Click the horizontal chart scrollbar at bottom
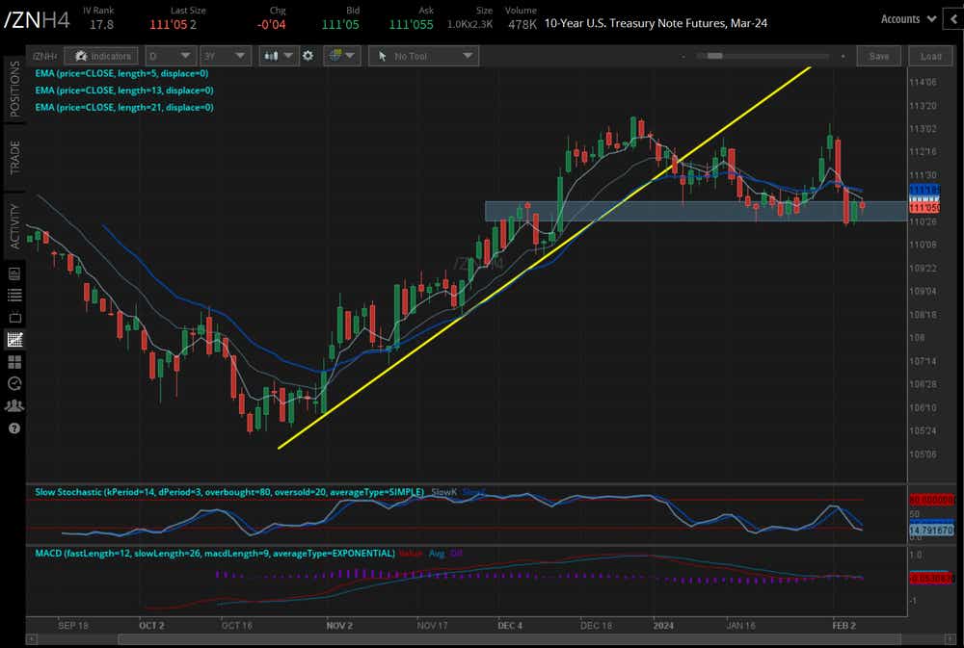The width and height of the screenshot is (964, 648). (482, 637)
